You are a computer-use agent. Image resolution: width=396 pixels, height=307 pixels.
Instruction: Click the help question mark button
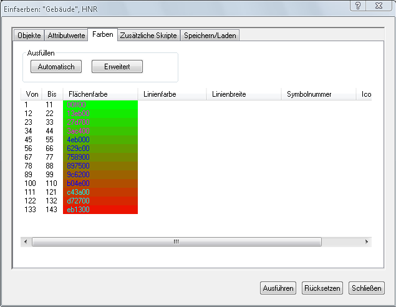(358, 6)
